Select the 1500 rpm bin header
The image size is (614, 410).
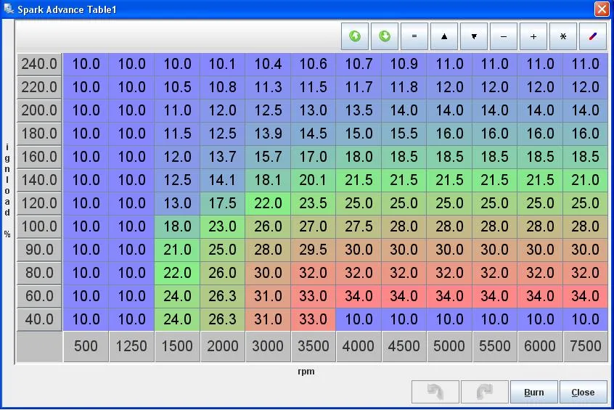(x=177, y=346)
